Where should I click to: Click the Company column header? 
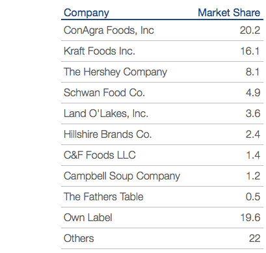point(86,13)
